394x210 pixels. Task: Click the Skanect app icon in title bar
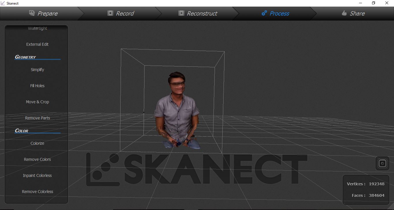tap(3, 3)
